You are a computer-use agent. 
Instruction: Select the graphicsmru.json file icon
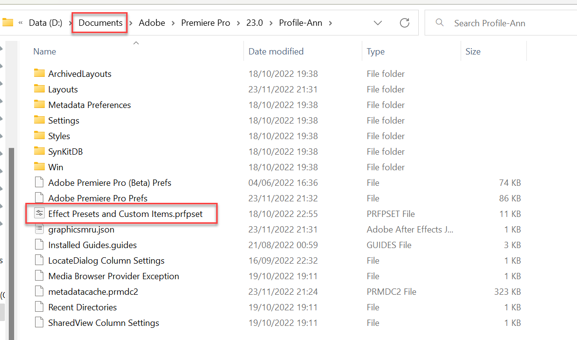[39, 229]
